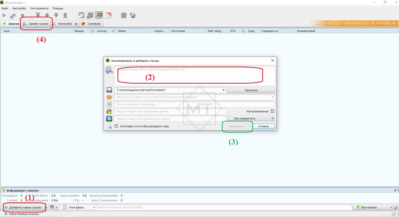Click the Продолжить button
Viewport: 399px width, 217px height.
237,126
